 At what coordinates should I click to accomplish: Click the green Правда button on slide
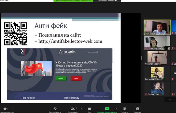(61, 78)
